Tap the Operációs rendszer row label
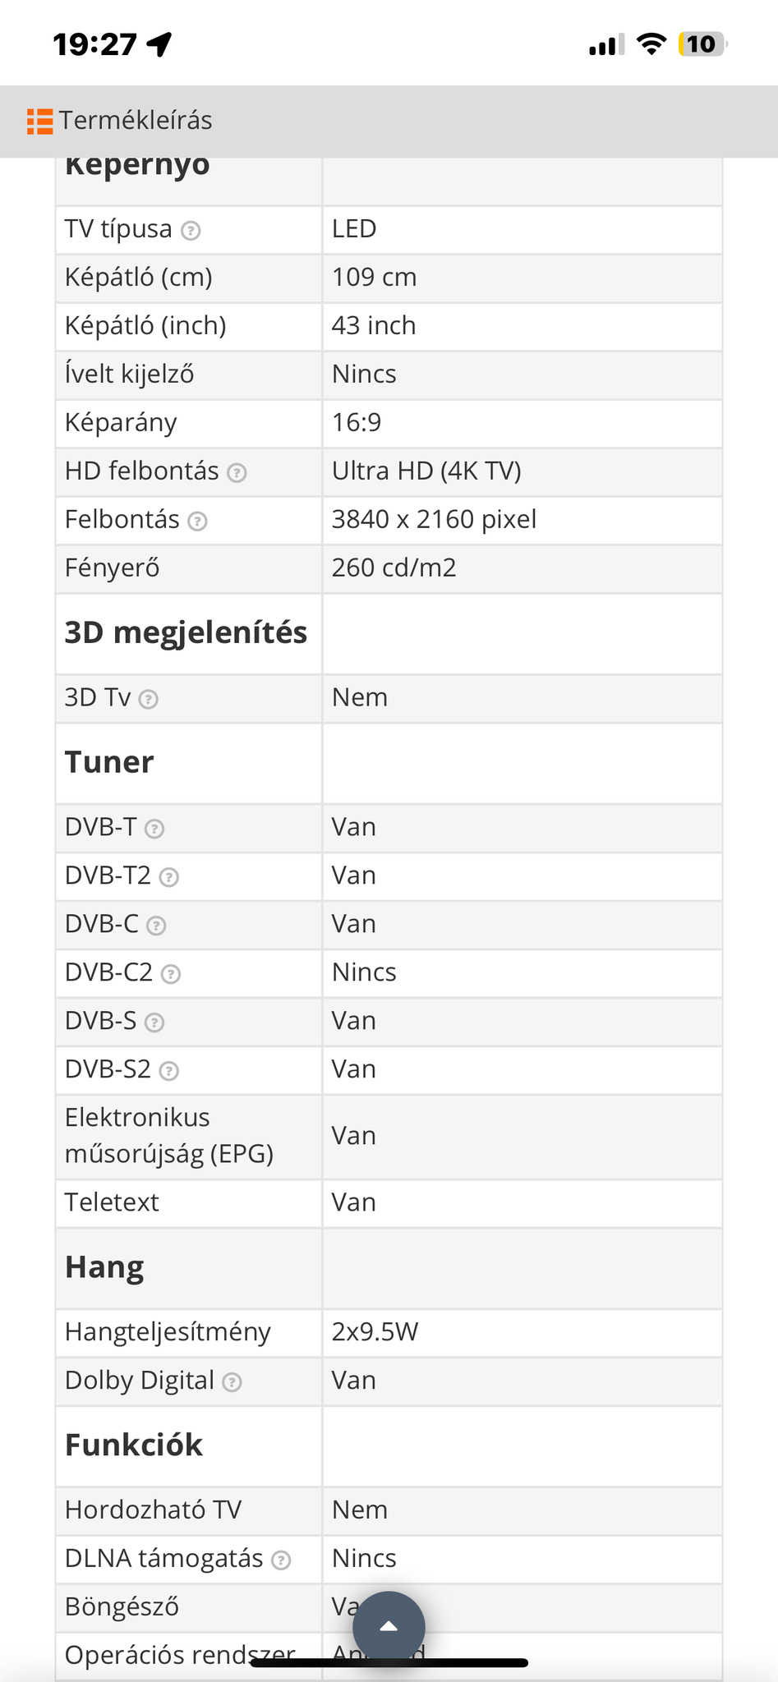 pos(179,1654)
